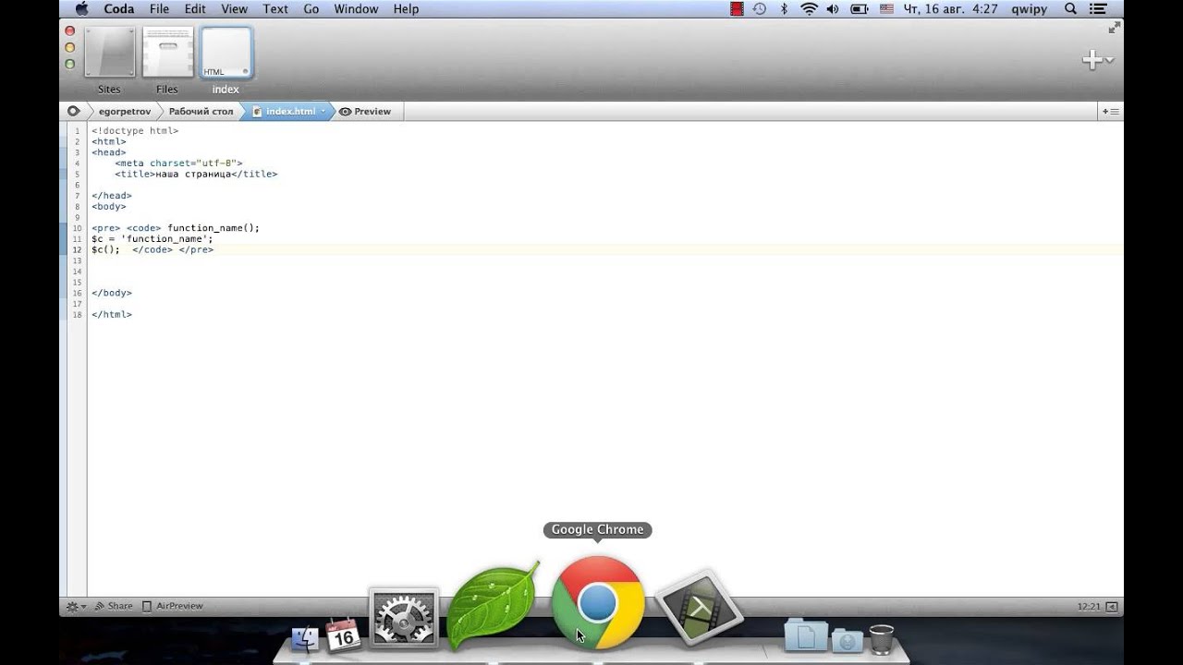Open the File menu

(159, 8)
